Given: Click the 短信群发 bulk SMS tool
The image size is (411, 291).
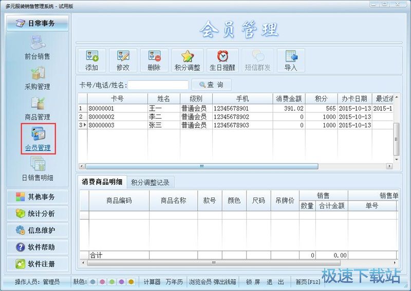Looking at the screenshot, I should point(258,61).
